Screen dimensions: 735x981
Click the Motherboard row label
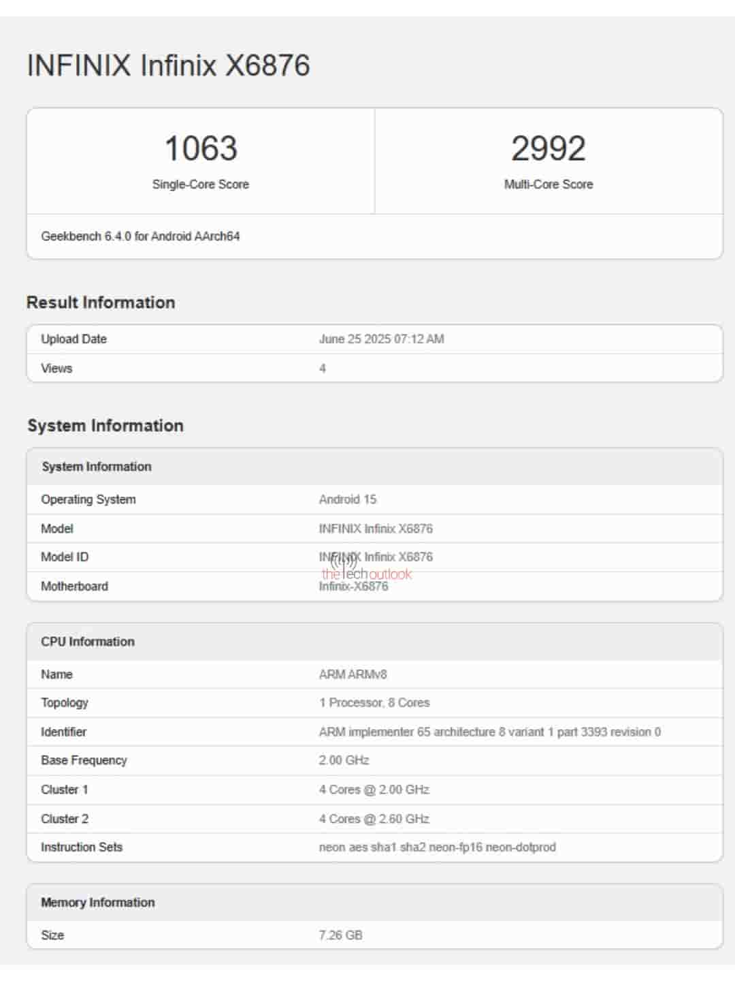(74, 587)
